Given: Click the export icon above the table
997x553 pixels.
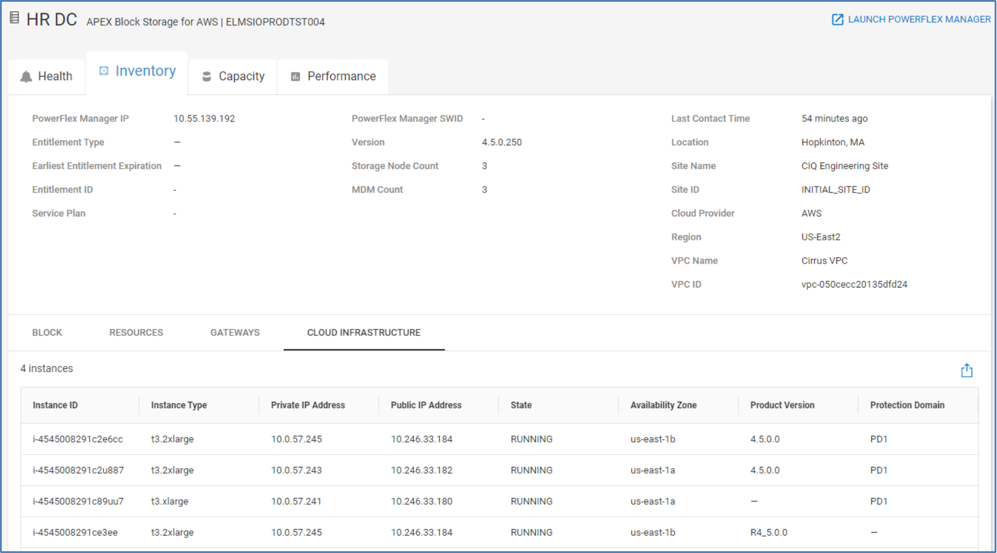Looking at the screenshot, I should (x=967, y=371).
